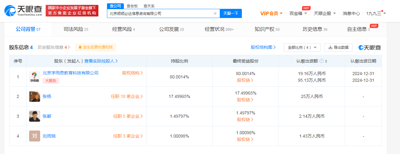Image resolution: width=400 pixels, height=154 pixels.
Task: Expand 股权结构 for 学而思 row
Action: pos(132,73)
